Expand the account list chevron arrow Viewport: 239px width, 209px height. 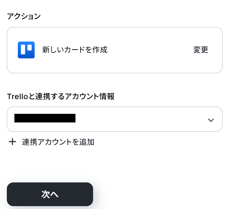(211, 120)
